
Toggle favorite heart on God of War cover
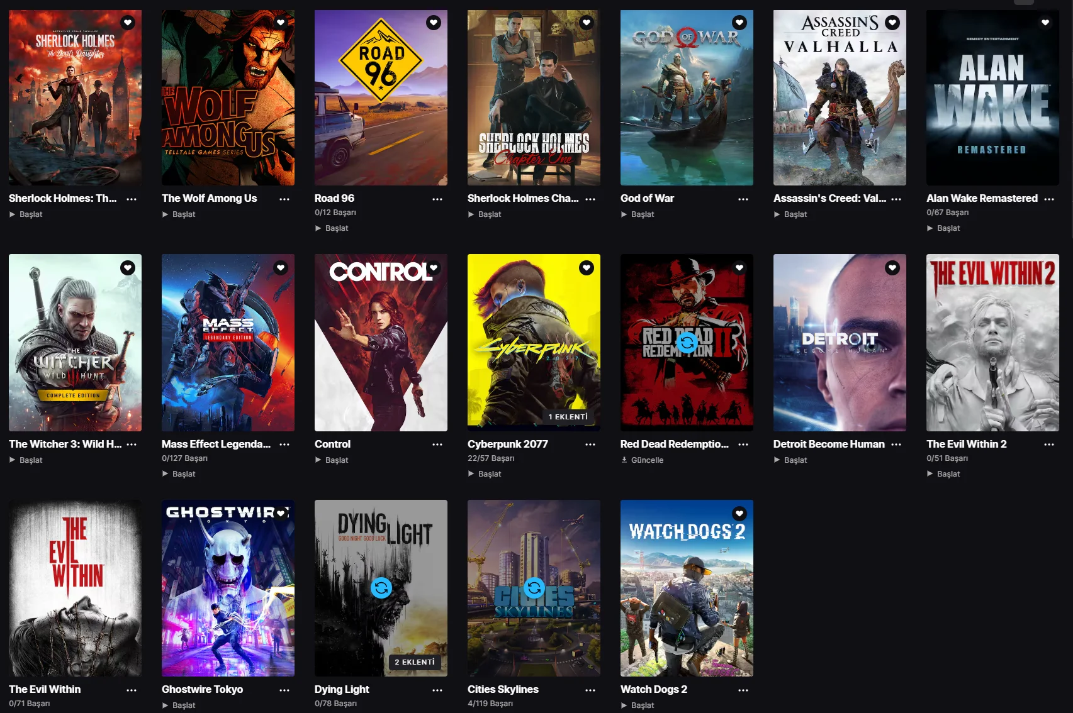(739, 23)
